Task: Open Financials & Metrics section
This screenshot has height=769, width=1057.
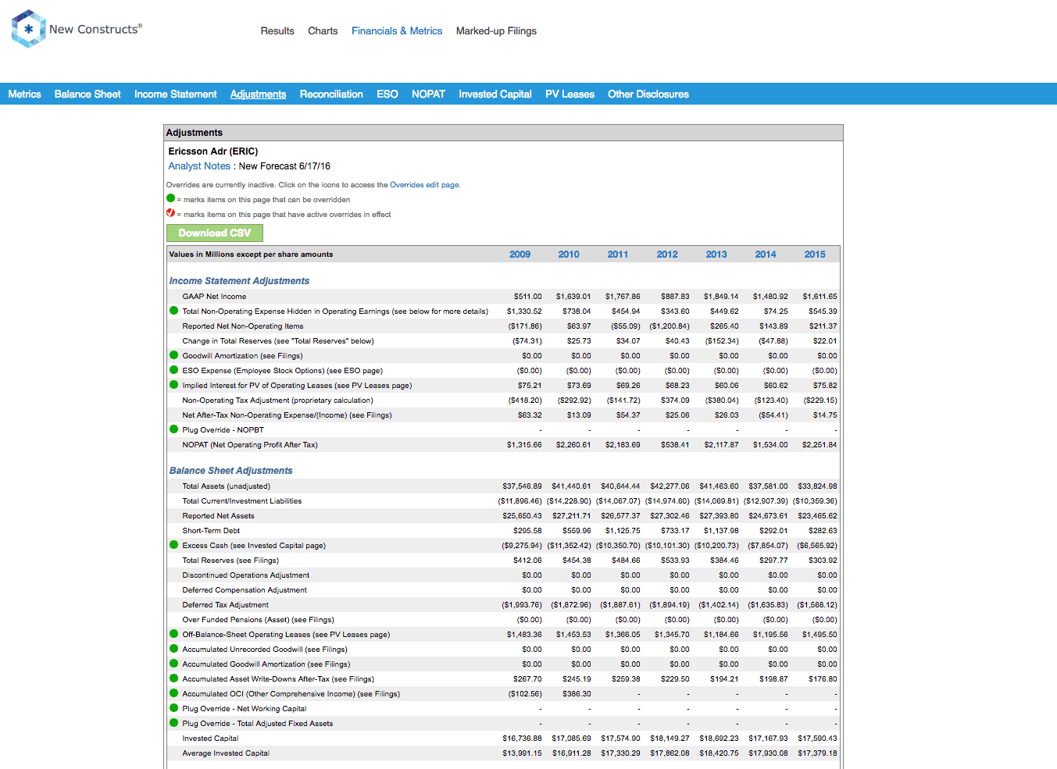Action: click(x=397, y=31)
